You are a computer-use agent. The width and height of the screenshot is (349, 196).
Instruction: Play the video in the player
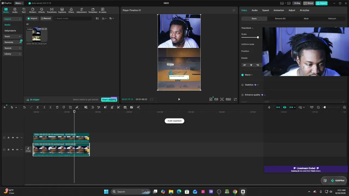pos(179,99)
